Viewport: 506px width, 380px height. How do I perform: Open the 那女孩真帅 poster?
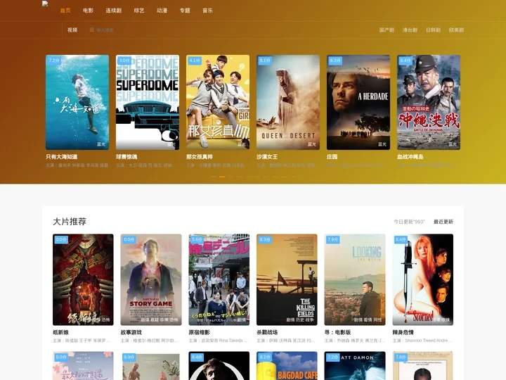click(218, 102)
